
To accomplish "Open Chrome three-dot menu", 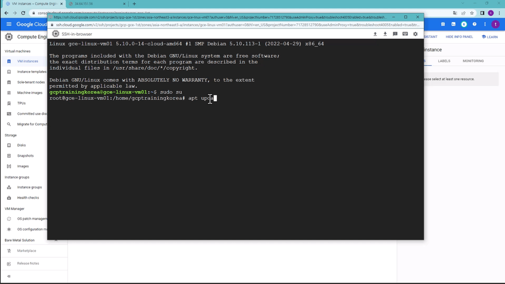I will [x=499, y=13].
